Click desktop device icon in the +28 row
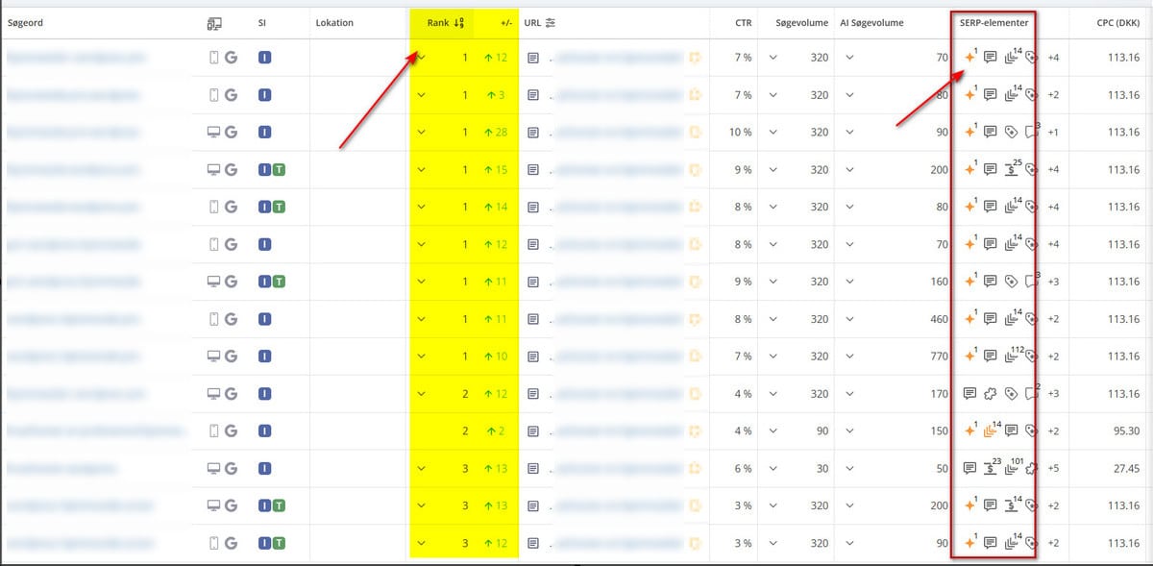 [213, 133]
